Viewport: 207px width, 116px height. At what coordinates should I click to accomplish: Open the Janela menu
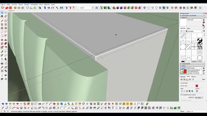point(41,5)
